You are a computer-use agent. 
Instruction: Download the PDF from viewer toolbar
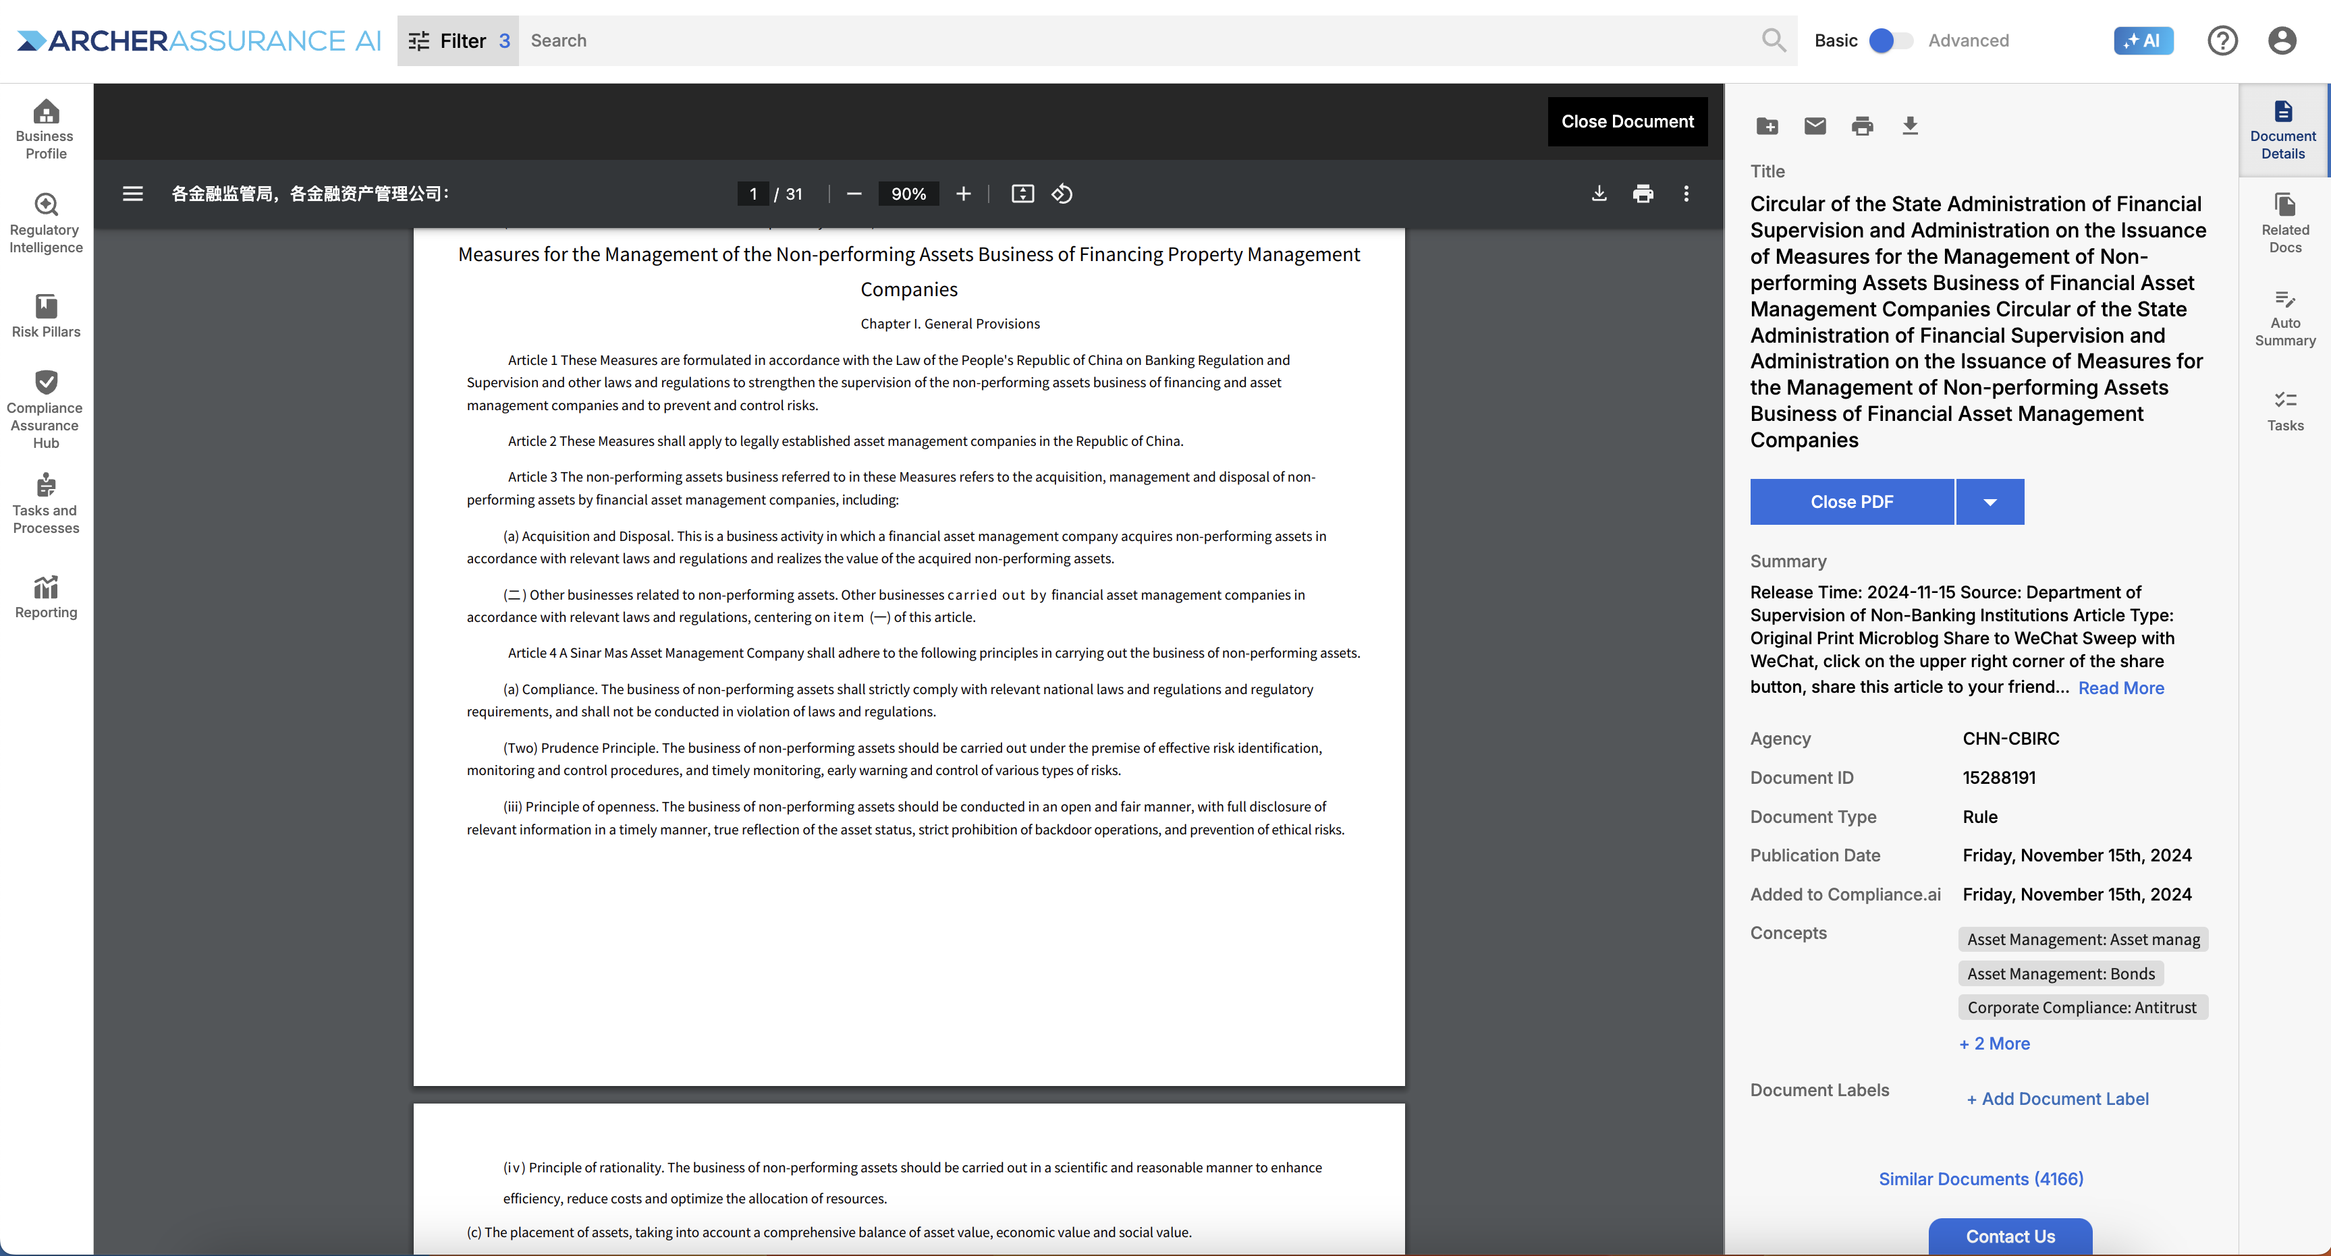1599,194
